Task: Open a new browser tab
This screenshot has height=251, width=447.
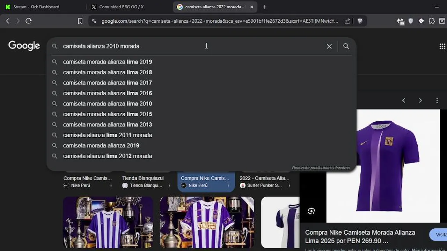Action: [x=265, y=7]
